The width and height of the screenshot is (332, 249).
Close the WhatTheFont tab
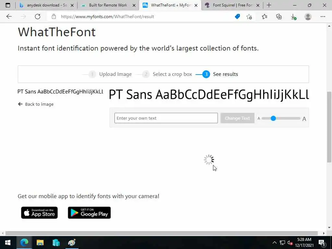pyautogui.click(x=196, y=5)
